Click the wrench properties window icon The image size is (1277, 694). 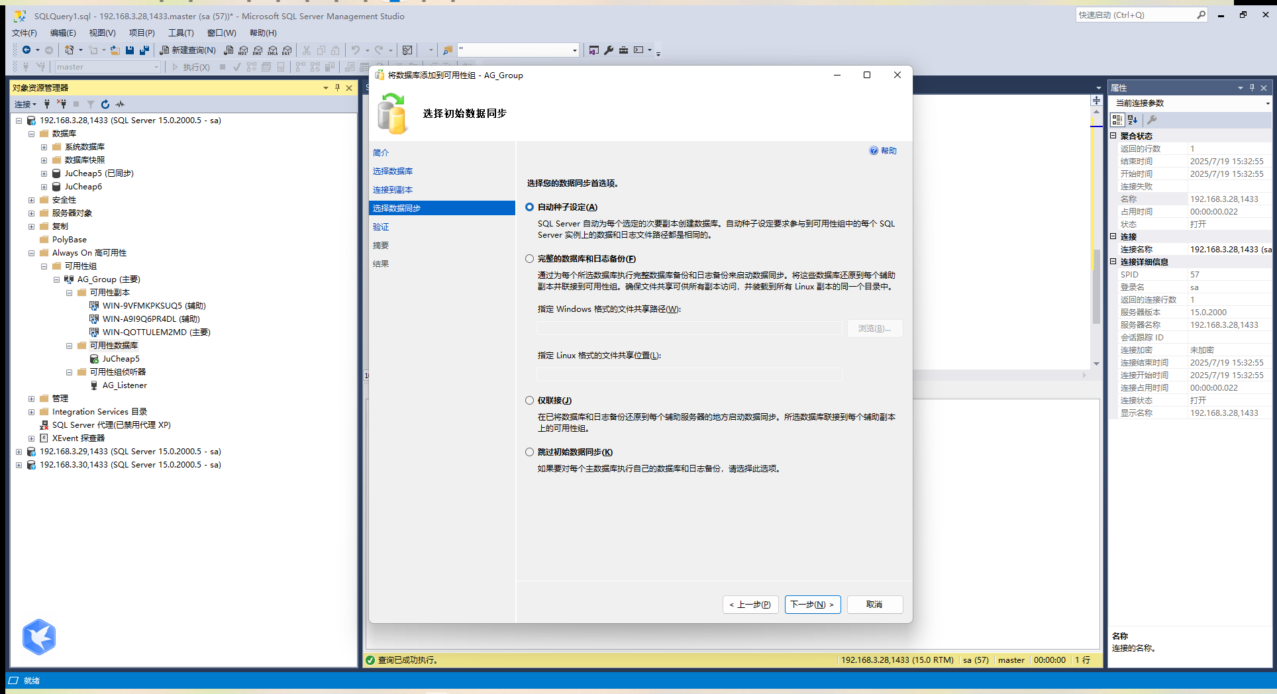609,50
